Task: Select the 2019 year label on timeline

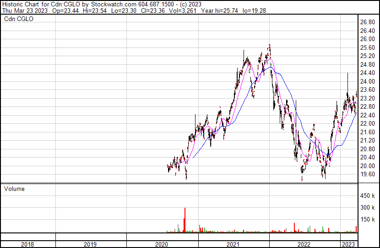Action: pos(90,244)
